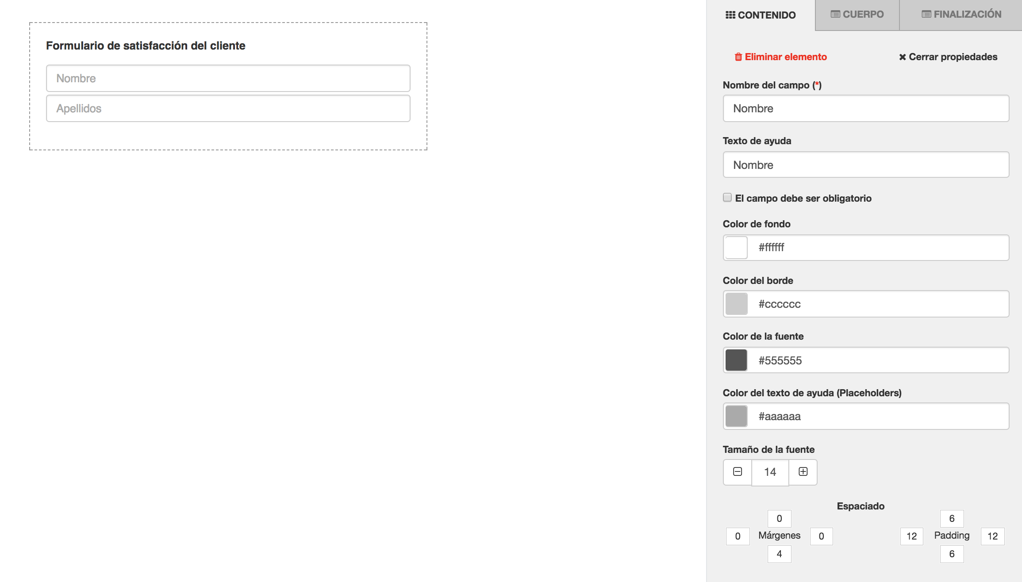Select the Apellidos field in form preview

point(228,108)
